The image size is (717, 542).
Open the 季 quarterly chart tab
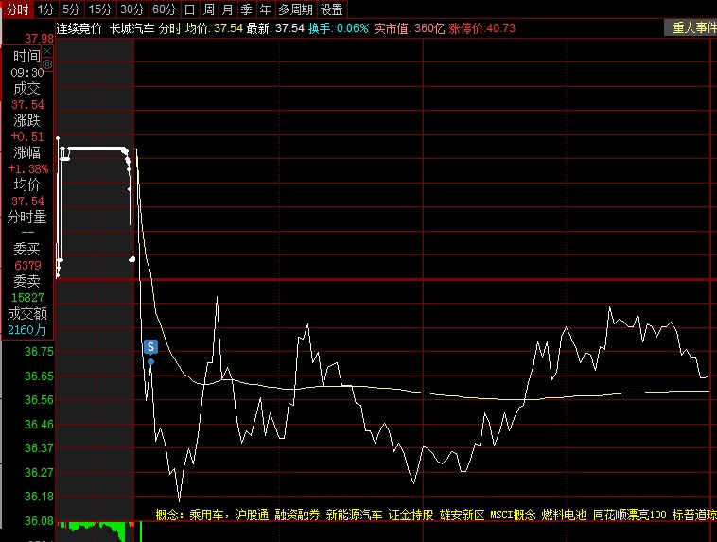(x=247, y=9)
